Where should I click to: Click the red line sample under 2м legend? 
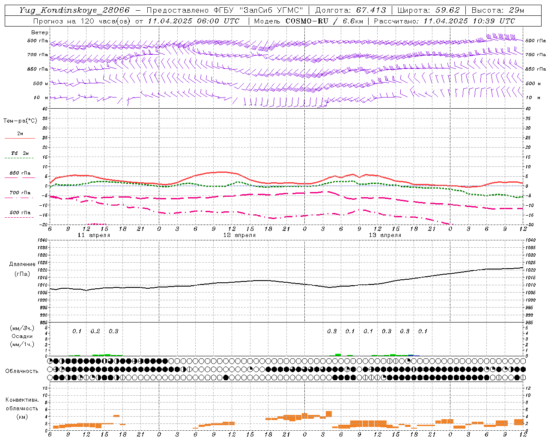point(20,139)
